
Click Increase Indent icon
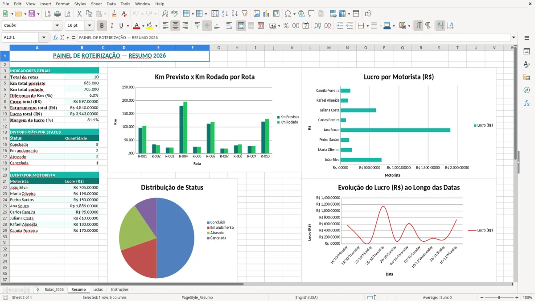point(340,26)
